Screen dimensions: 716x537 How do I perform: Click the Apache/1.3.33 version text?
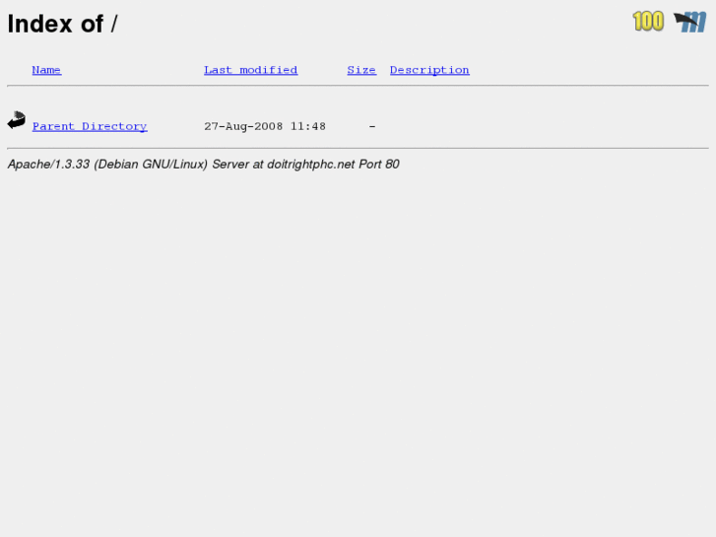tap(48, 165)
